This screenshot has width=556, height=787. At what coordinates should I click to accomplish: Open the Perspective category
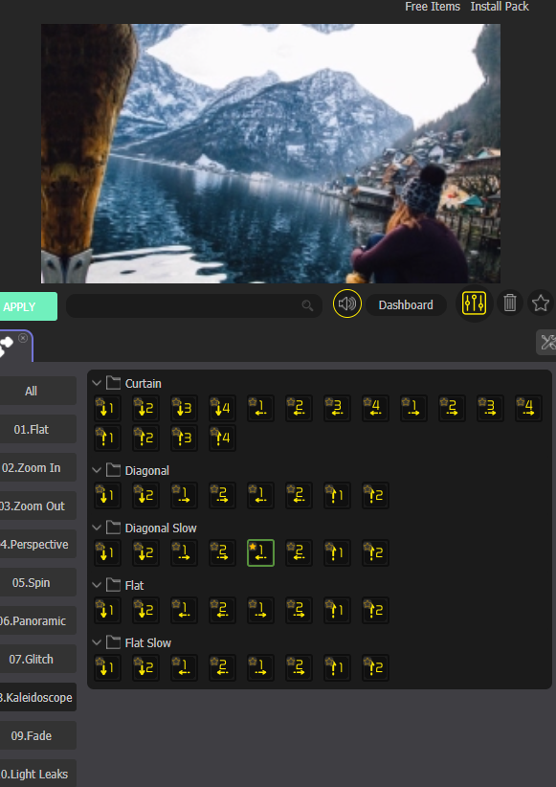point(37,544)
